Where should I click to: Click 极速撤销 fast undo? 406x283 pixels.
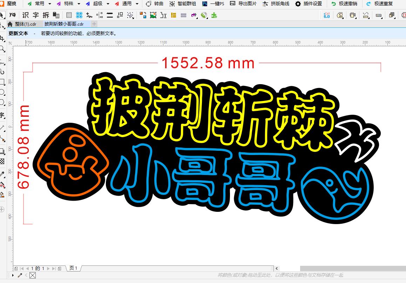[344, 4]
